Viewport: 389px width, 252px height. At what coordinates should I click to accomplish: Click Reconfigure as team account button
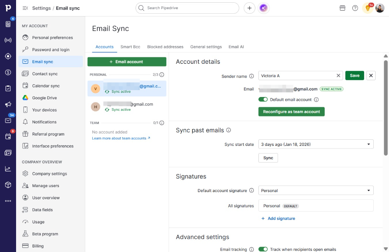[x=291, y=112]
